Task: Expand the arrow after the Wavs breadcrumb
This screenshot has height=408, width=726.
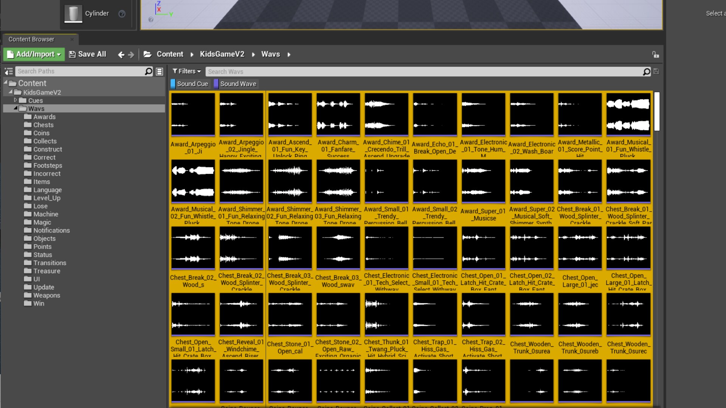Action: coord(289,55)
